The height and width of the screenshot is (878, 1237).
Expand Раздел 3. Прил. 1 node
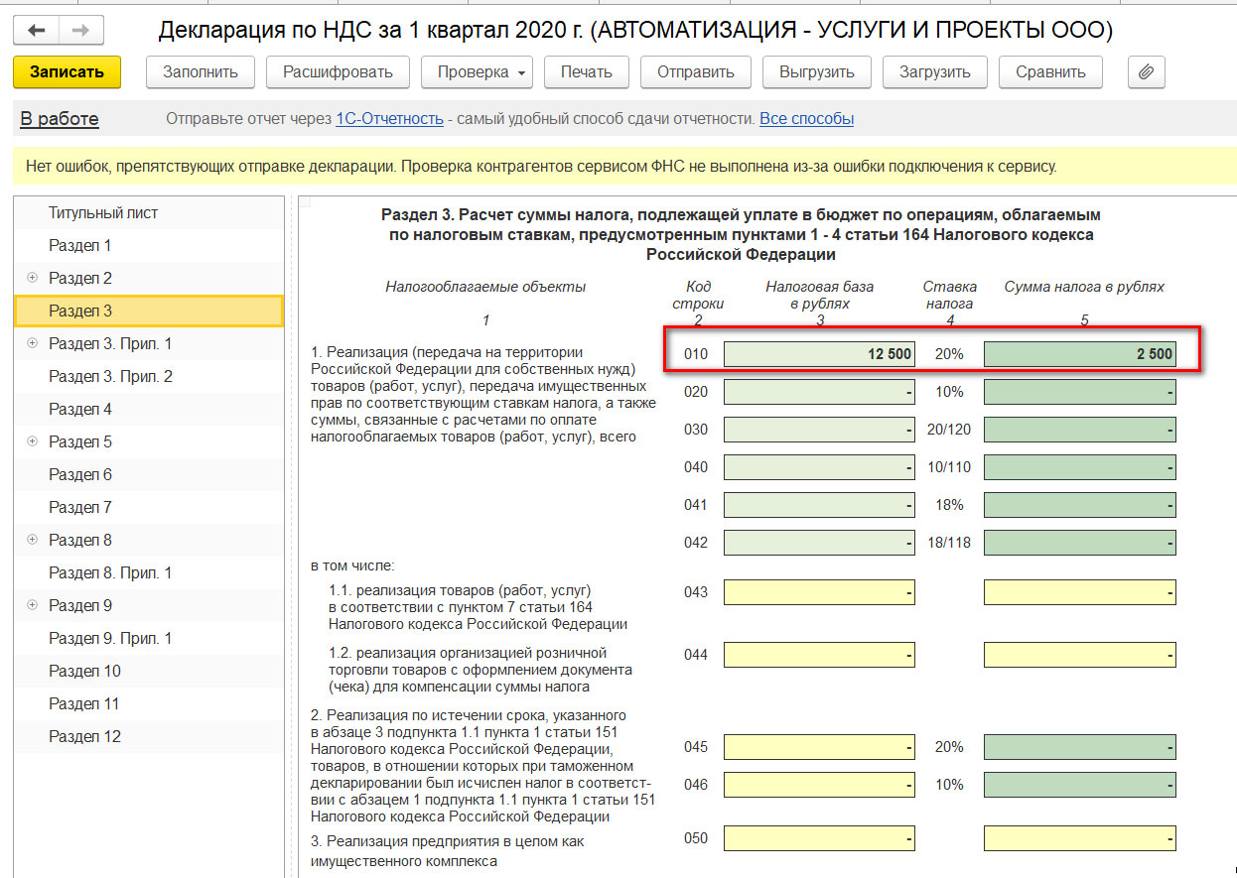[32, 343]
